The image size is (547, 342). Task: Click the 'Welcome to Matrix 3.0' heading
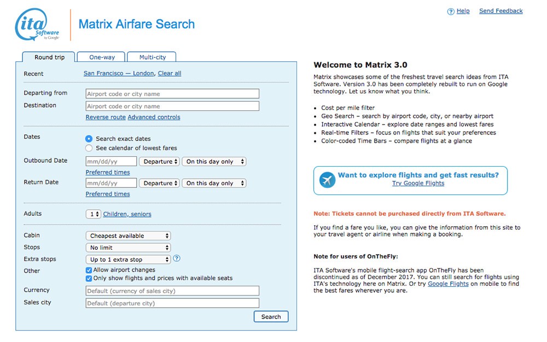click(x=360, y=65)
